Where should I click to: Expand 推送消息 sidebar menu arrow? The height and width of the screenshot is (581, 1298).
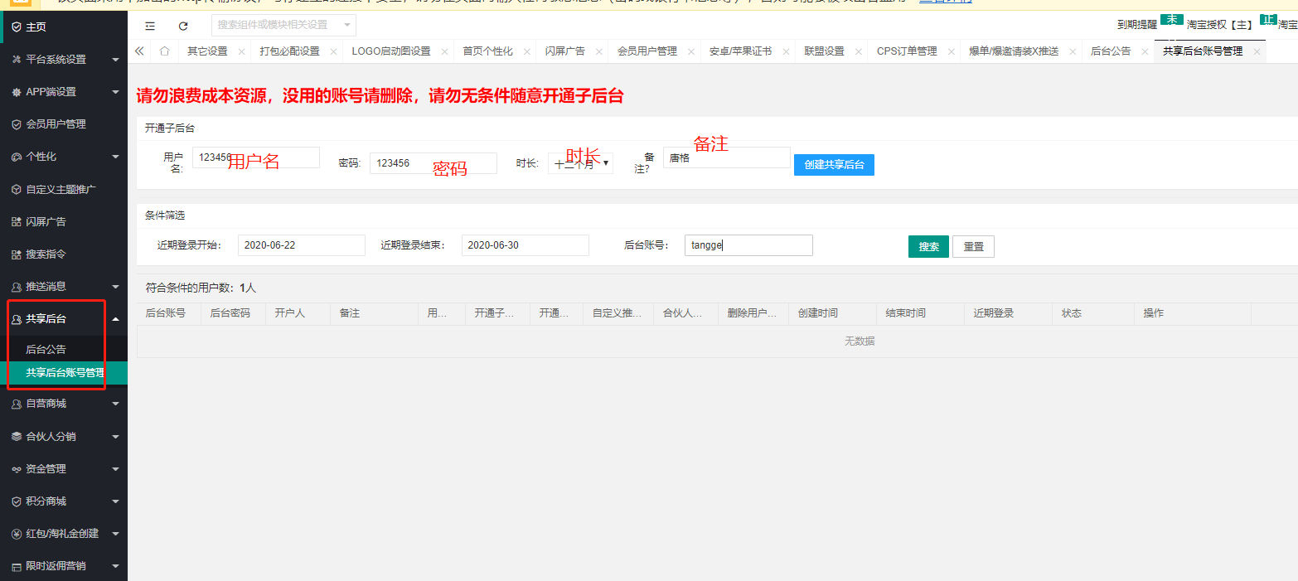pyautogui.click(x=115, y=287)
